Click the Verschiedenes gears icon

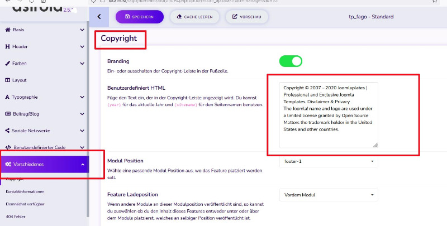coord(8,164)
